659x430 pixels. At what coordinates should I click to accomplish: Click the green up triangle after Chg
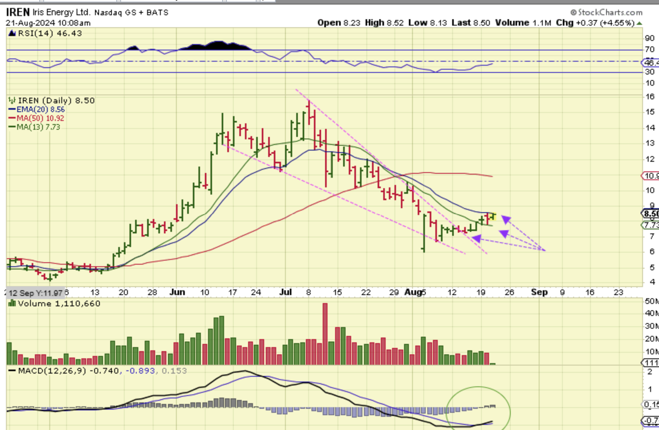pyautogui.click(x=639, y=23)
